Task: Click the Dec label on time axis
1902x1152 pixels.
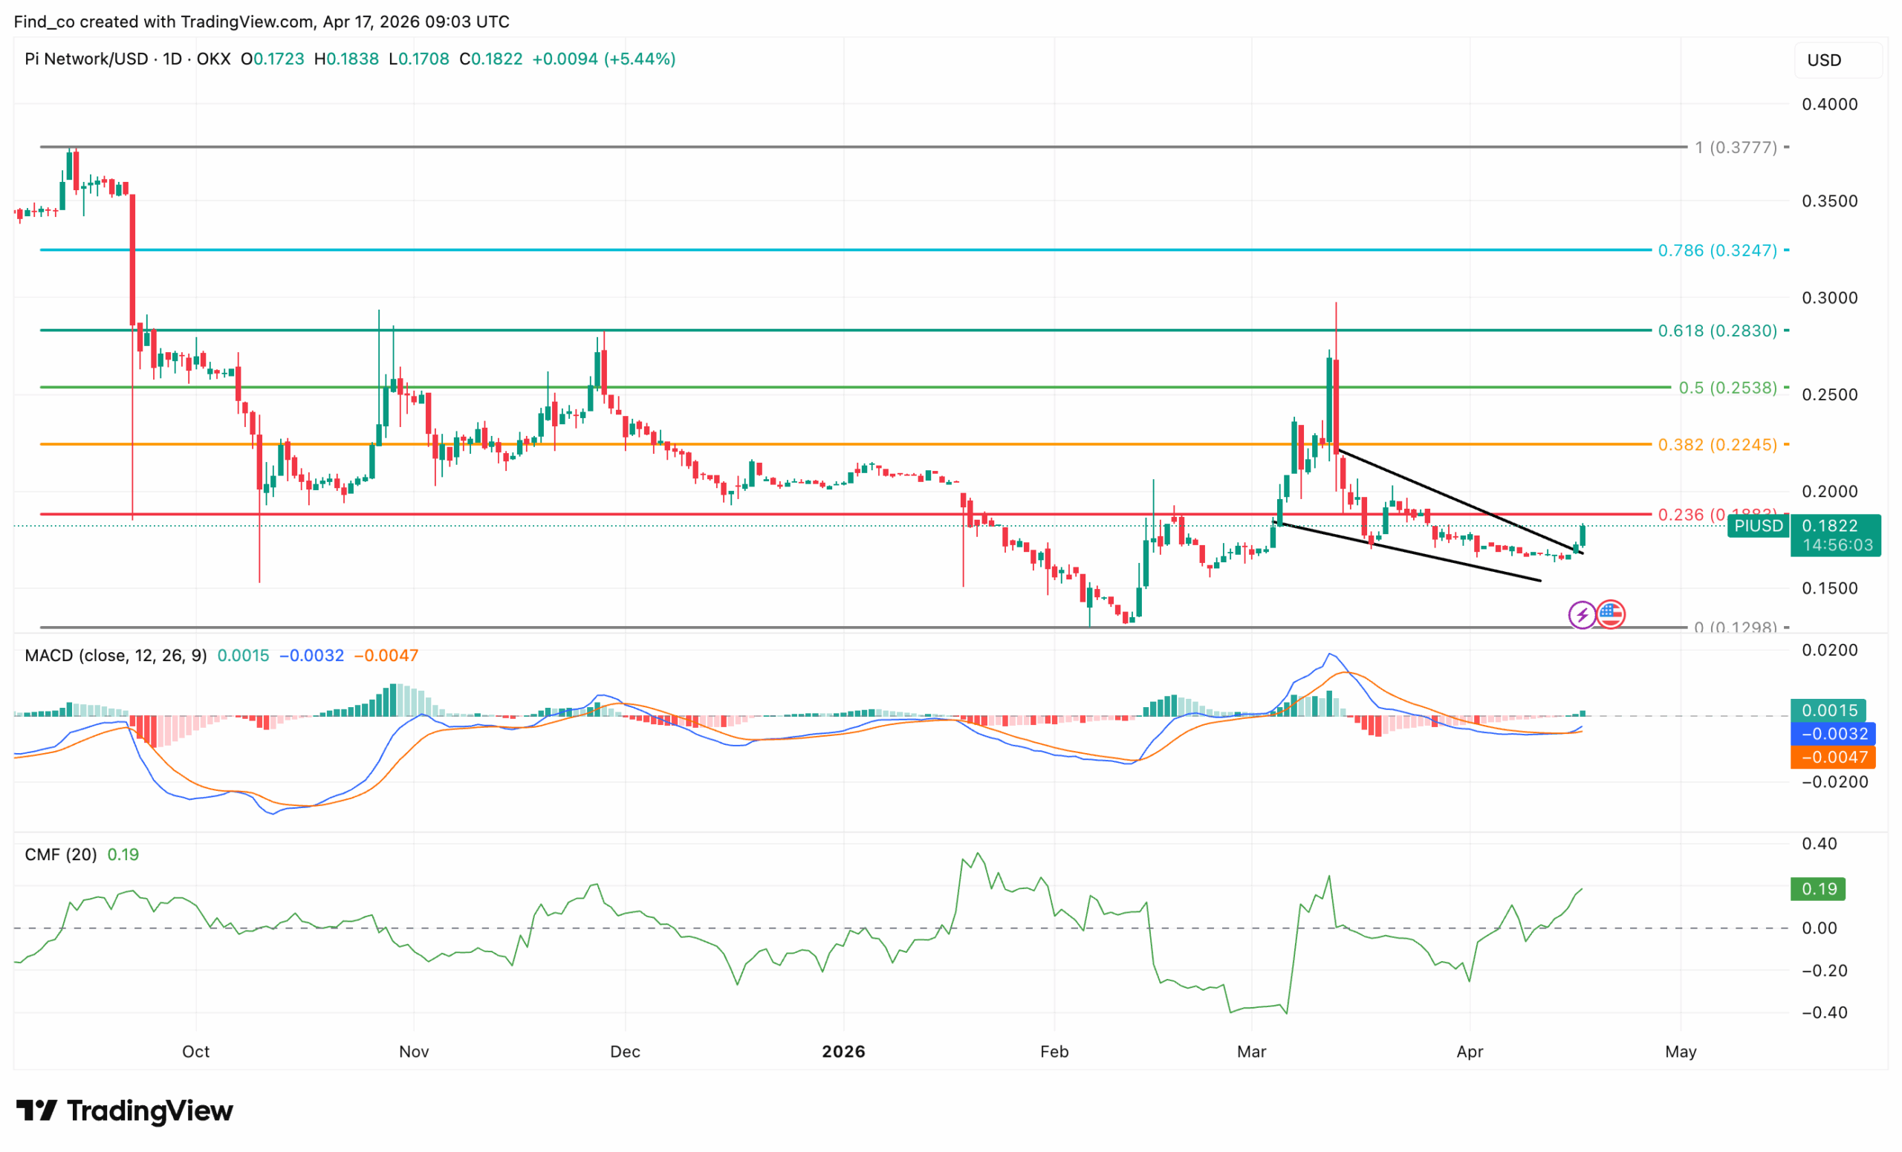Action: tap(625, 1052)
